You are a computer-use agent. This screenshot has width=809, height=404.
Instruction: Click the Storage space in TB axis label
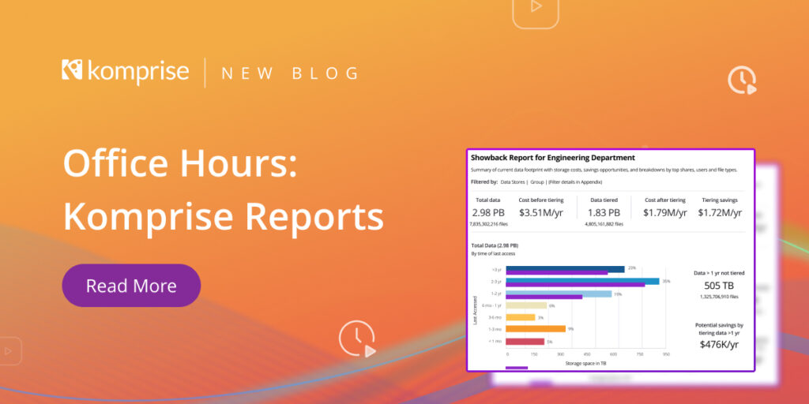(585, 363)
